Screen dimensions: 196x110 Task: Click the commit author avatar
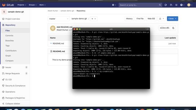click(53, 28)
